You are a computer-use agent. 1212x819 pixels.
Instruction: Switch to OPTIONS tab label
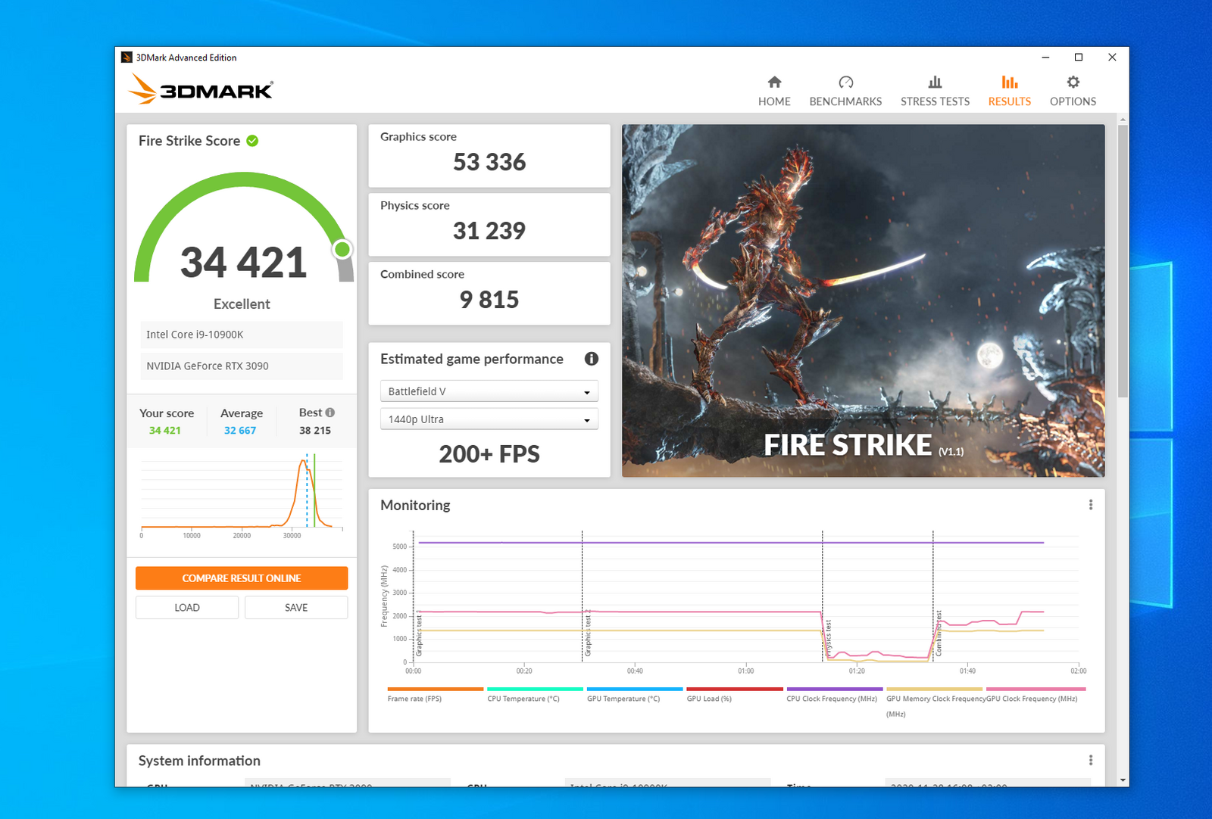click(1073, 101)
